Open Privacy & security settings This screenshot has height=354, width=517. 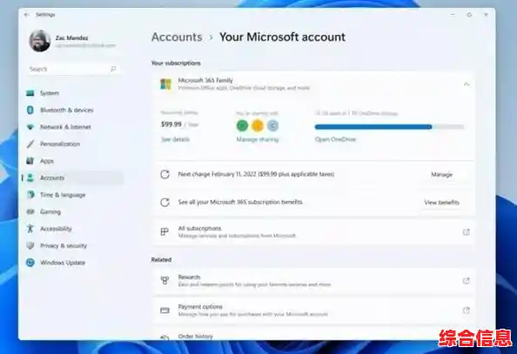(x=73, y=246)
